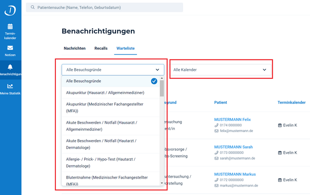Open Notizen envelope icon in sidebar
Image resolution: width=310 pixels, height=195 pixels.
click(x=10, y=48)
